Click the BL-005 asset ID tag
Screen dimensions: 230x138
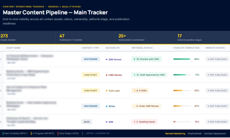tap(11, 125)
